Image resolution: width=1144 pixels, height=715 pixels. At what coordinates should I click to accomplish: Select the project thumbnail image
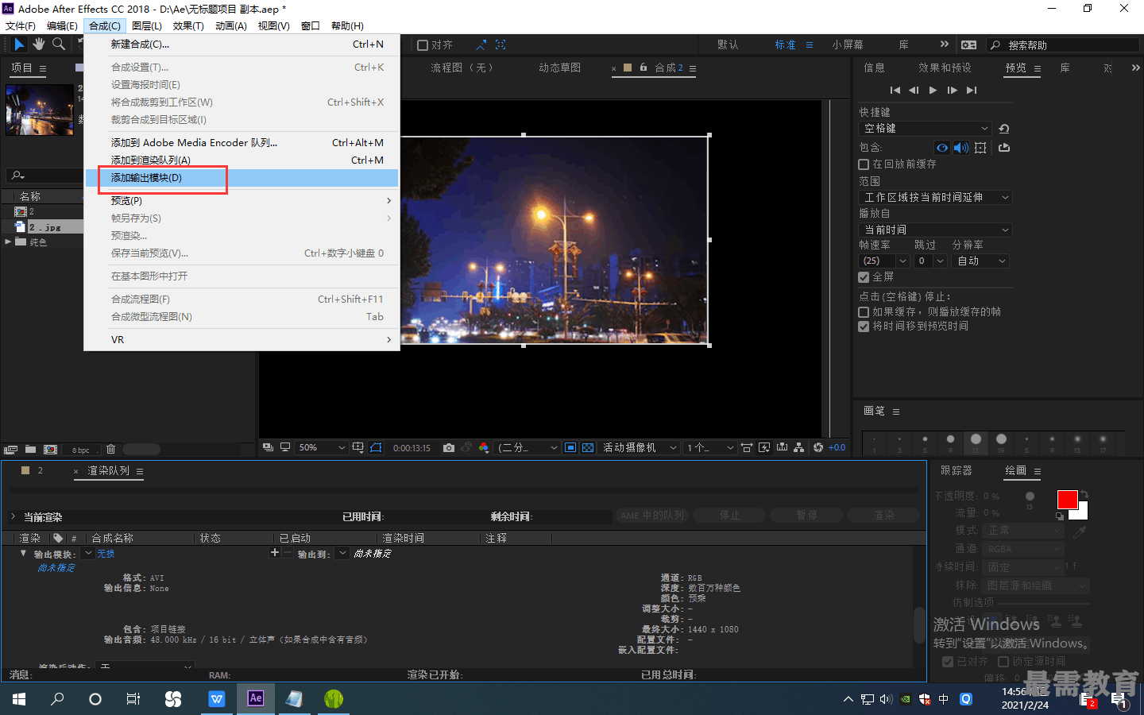click(x=40, y=110)
